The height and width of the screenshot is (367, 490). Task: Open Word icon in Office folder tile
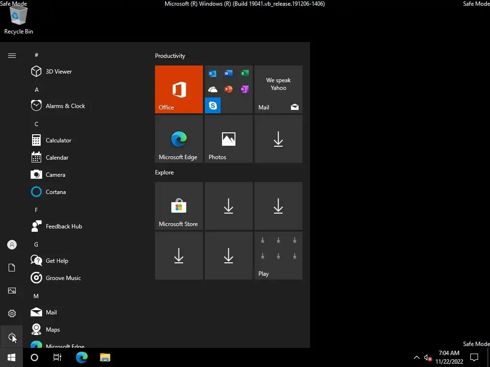[x=228, y=73]
